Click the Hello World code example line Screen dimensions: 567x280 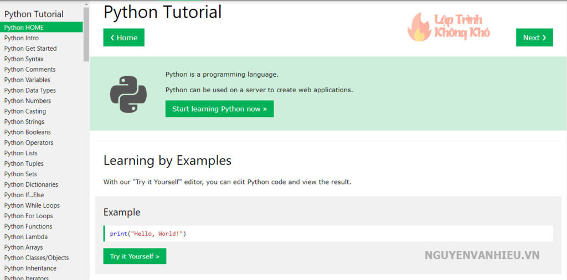(148, 234)
